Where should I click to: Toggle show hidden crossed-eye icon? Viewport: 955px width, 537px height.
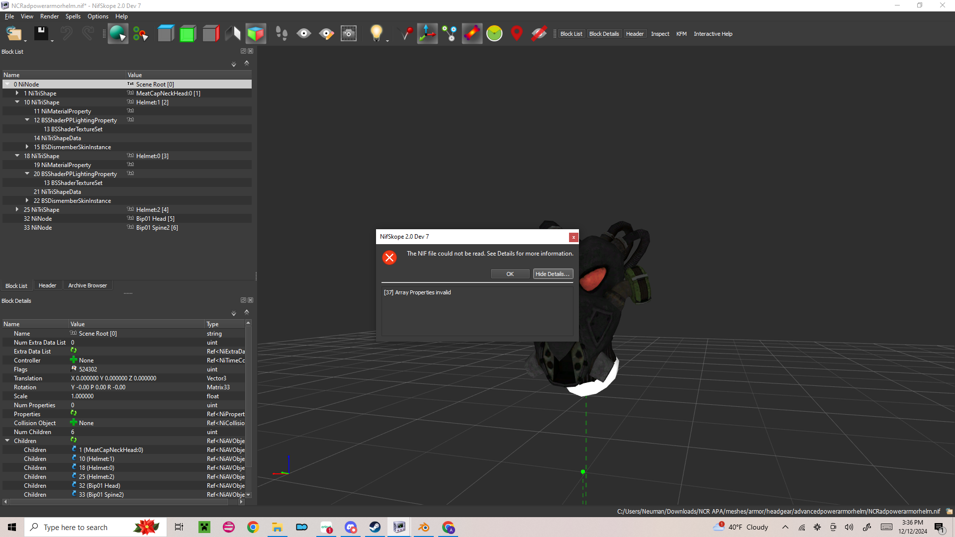(539, 34)
